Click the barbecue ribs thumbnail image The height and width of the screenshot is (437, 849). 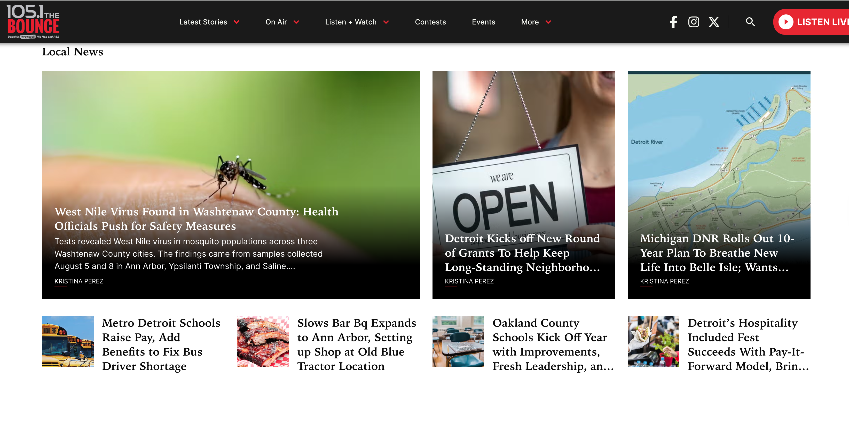[x=263, y=341]
